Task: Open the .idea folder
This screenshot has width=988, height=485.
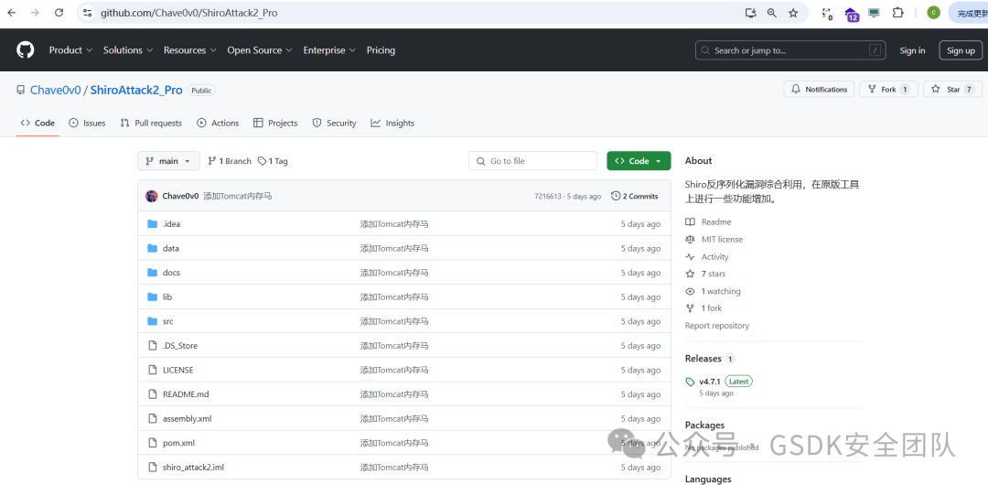Action: pos(171,224)
